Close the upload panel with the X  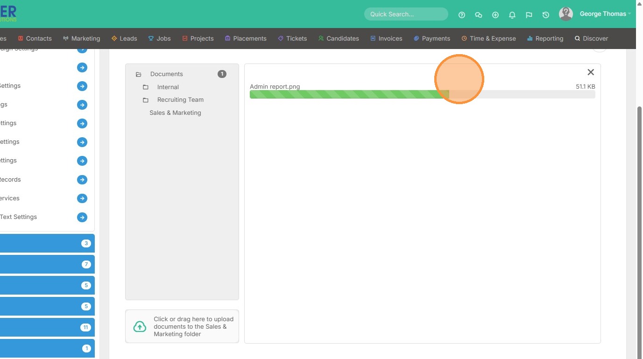pos(591,72)
